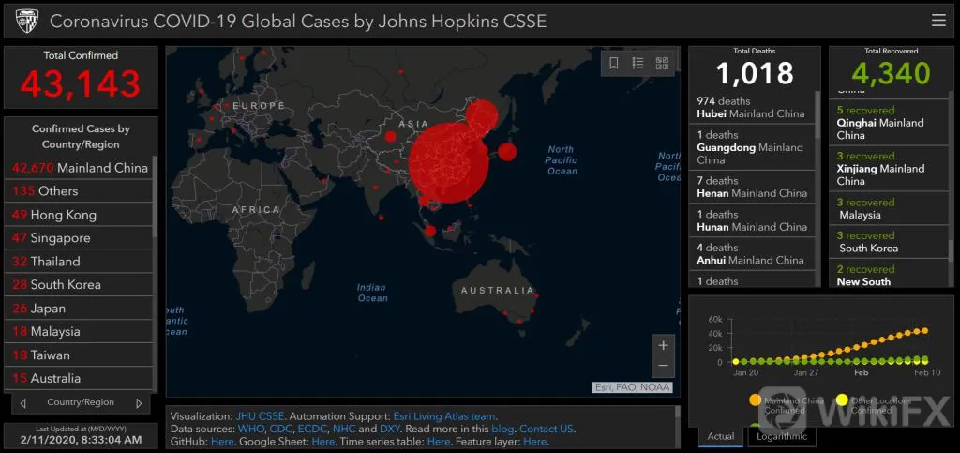The width and height of the screenshot is (960, 453).
Task: Go to next Country/Region list with right arrow
Action: 139,403
